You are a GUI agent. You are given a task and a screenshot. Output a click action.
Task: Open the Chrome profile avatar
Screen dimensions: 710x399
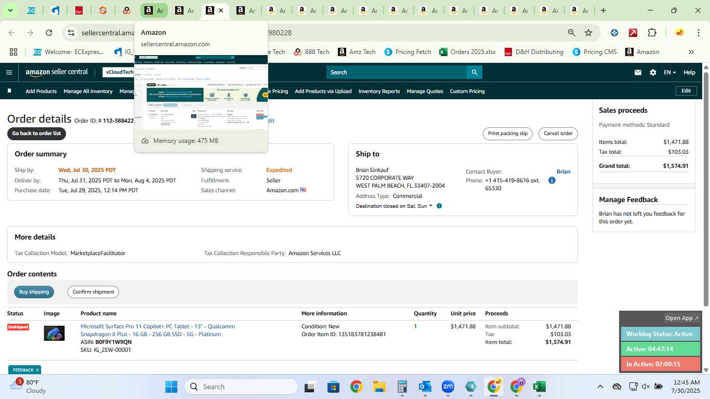(x=679, y=33)
